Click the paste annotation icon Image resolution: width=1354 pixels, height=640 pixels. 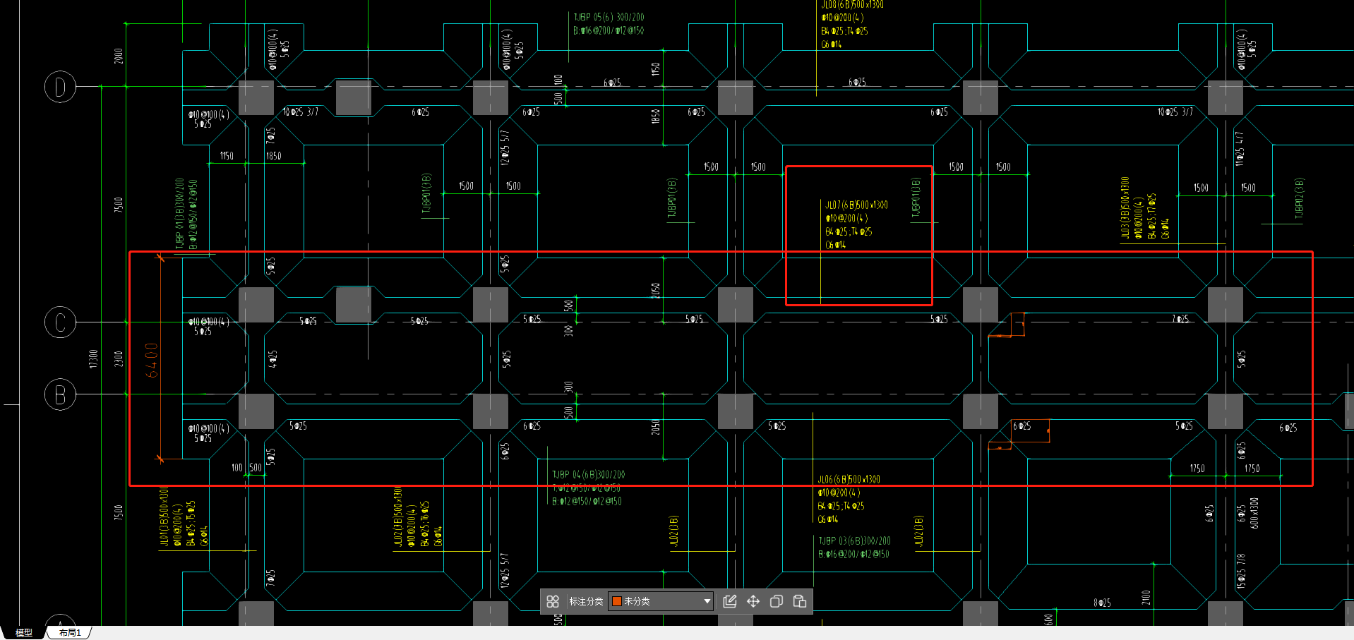[800, 601]
